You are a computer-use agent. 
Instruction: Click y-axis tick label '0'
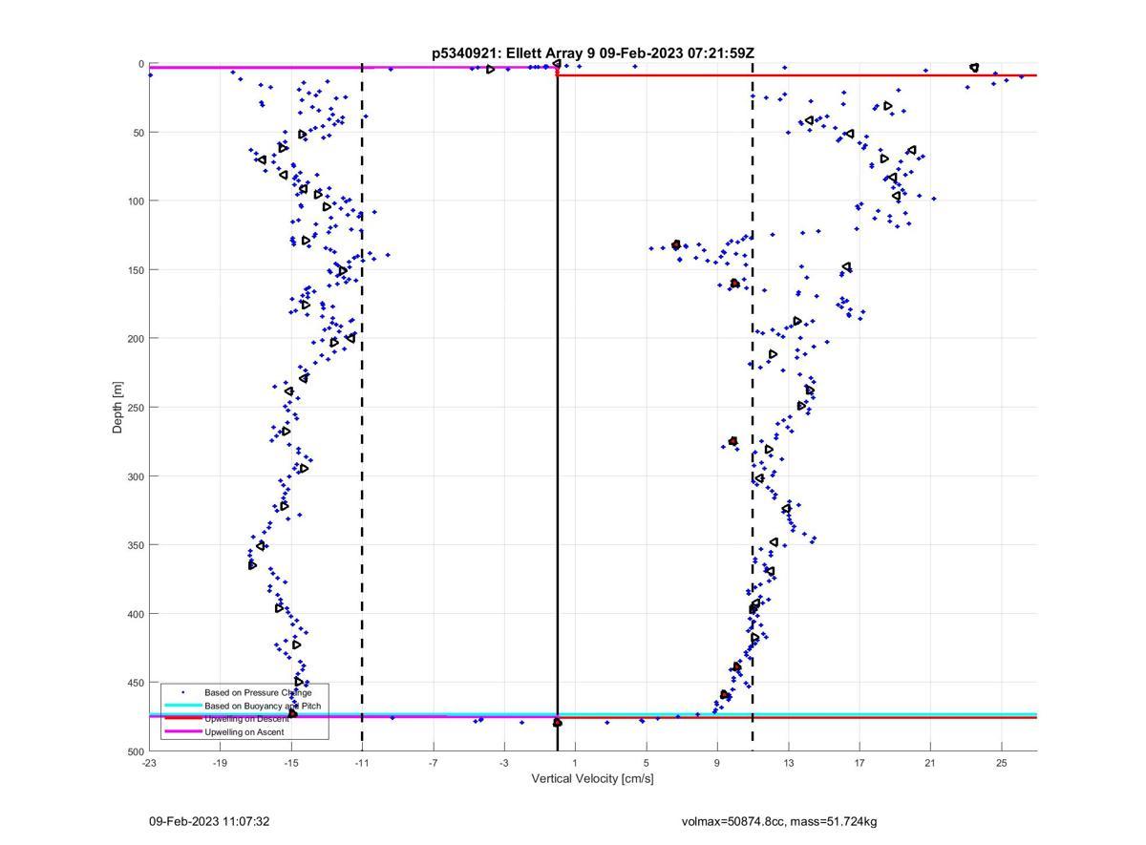tap(141, 64)
